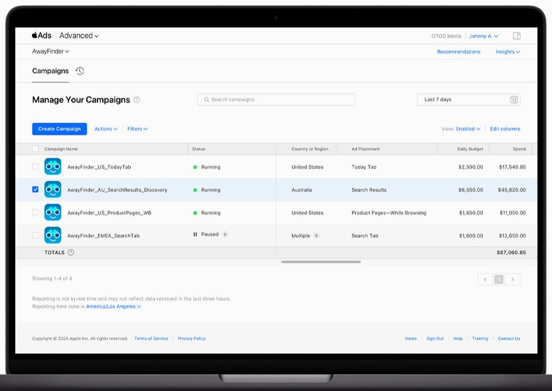
Task: Open campaign AwayFinder_AU_SearchResults_Discovery name
Action: tap(117, 190)
